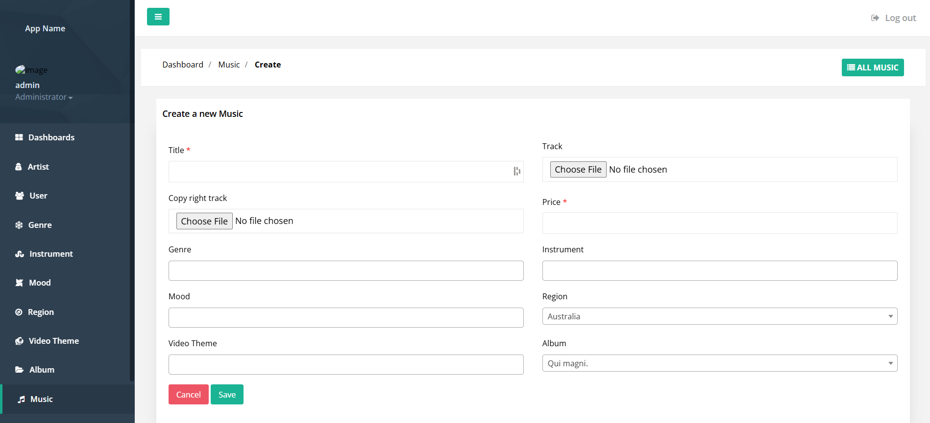This screenshot has width=930, height=423.
Task: Expand the Administrator user menu
Action: 44,97
